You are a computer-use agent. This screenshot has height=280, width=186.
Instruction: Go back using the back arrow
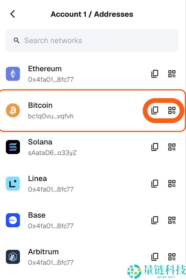(x=12, y=14)
